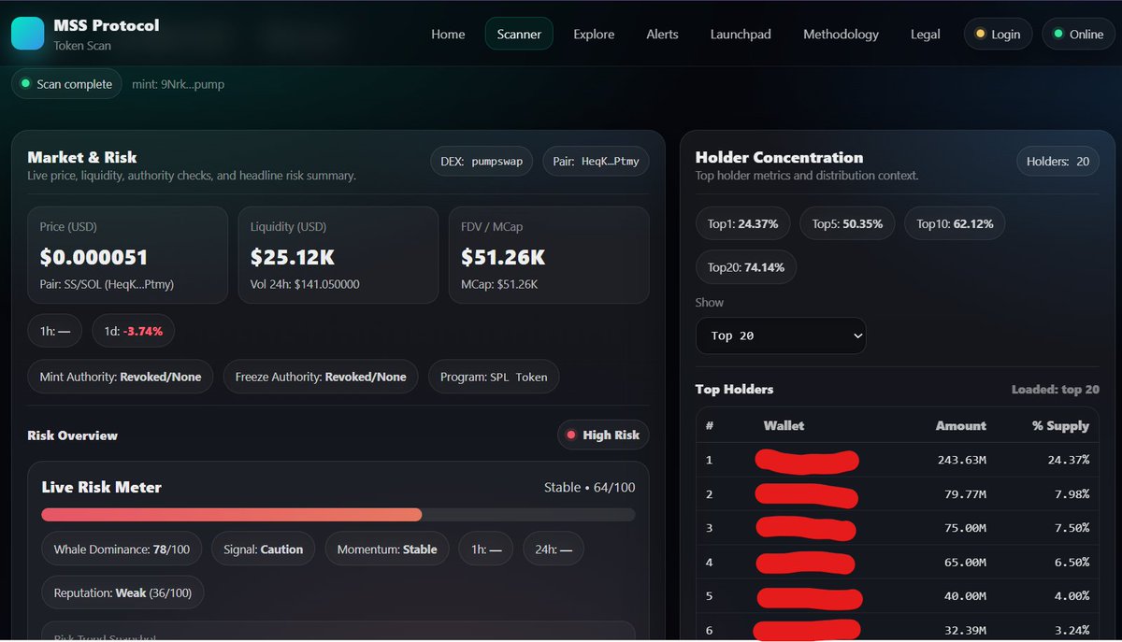Click the High Risk badge
The image size is (1122, 642).
(603, 435)
